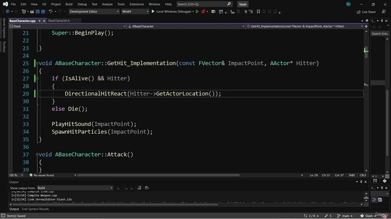The image size is (391, 219).
Task: Click the Output panel pin icon
Action: tap(361, 182)
